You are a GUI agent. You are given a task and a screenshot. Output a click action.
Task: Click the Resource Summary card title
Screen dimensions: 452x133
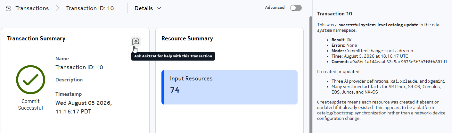tap(187, 38)
